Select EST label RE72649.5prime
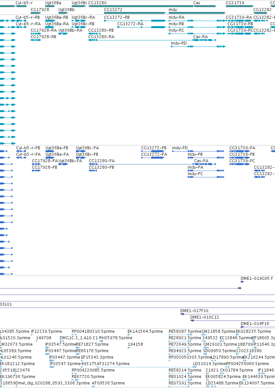Screen dimensions: 275x388 [185, 344]
